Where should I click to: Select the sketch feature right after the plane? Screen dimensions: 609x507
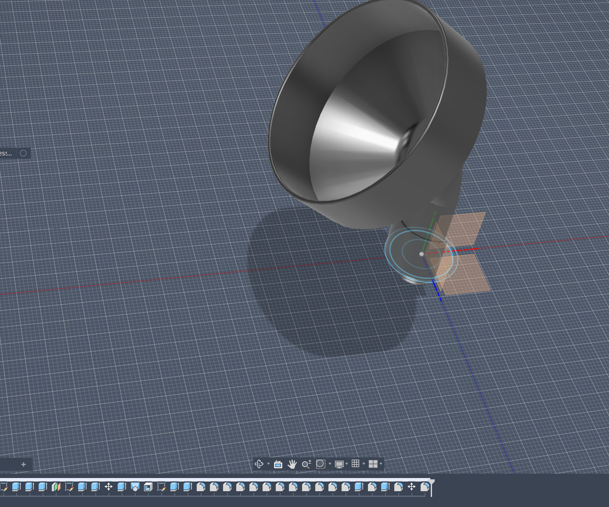69,487
